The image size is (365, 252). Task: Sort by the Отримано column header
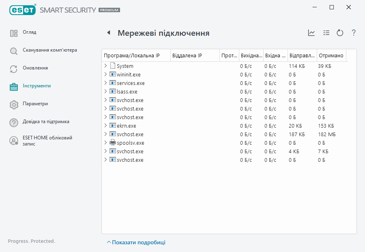point(331,55)
